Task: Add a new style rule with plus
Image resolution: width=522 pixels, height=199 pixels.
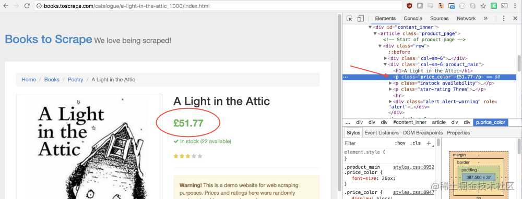Action: click(429, 143)
